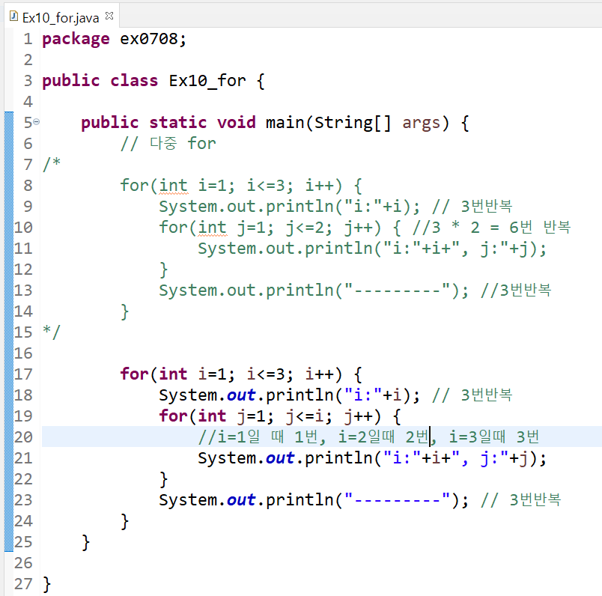Click the 'args' parameter on line 5
This screenshot has width=602, height=596.
pos(421,124)
